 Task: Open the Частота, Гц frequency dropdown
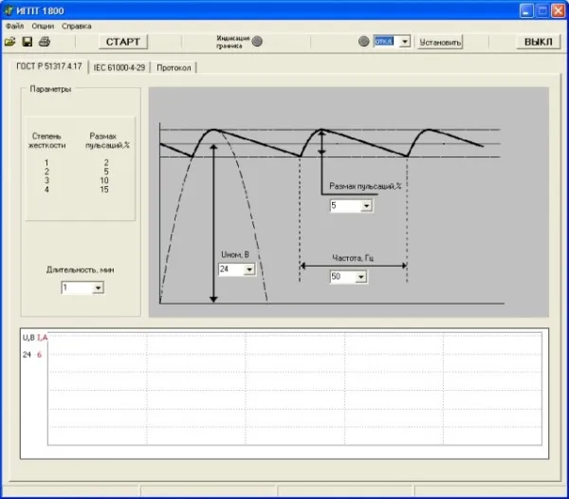[361, 277]
